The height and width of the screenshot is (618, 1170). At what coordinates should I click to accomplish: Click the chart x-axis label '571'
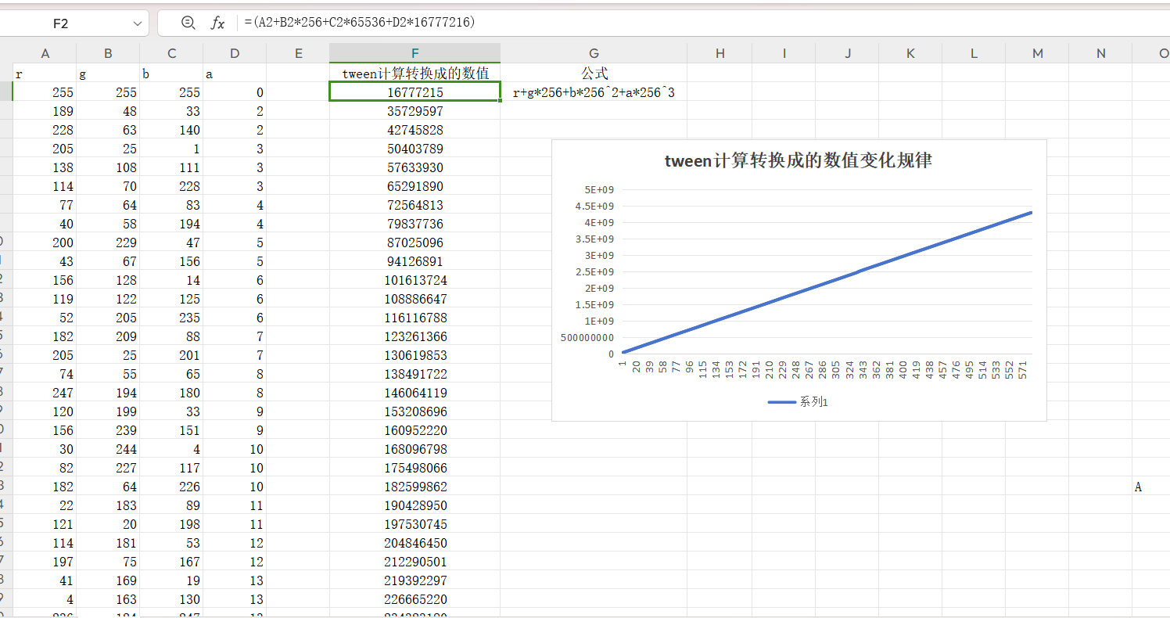coord(1022,371)
